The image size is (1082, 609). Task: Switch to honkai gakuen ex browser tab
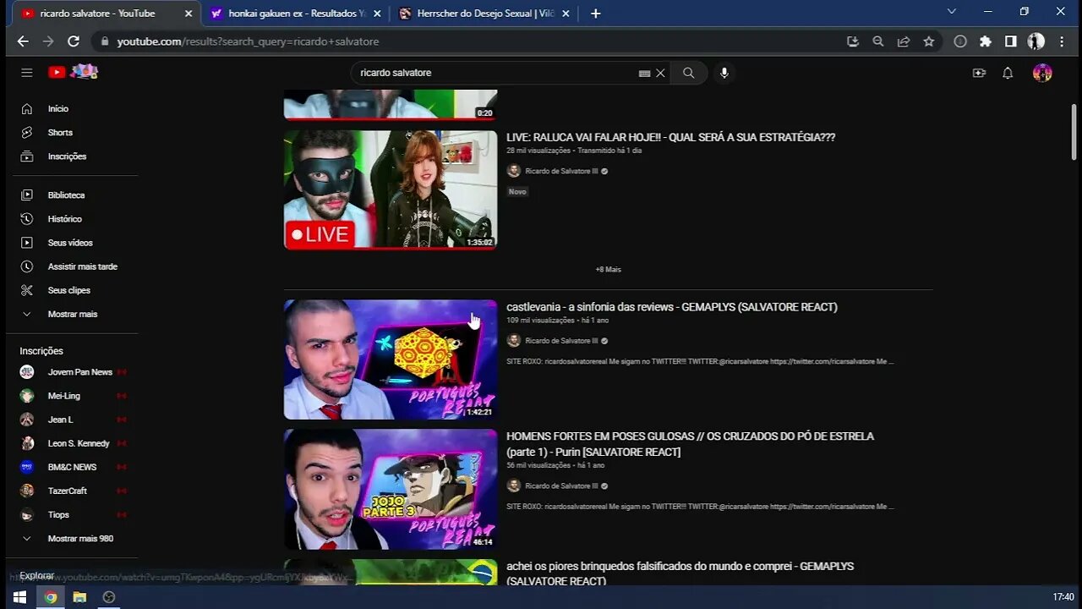tap(296, 14)
